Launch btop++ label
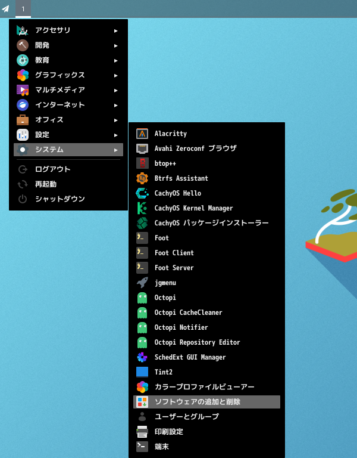Image resolution: width=357 pixels, height=458 pixels. pyautogui.click(x=165, y=163)
